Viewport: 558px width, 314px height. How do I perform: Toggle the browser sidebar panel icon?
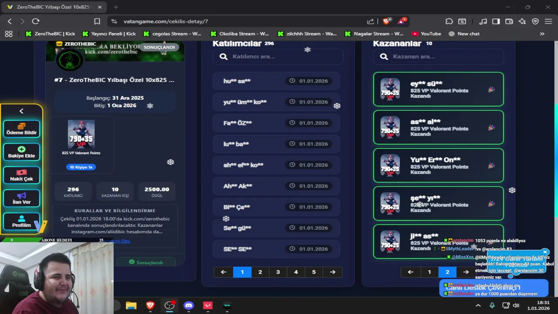point(496,21)
